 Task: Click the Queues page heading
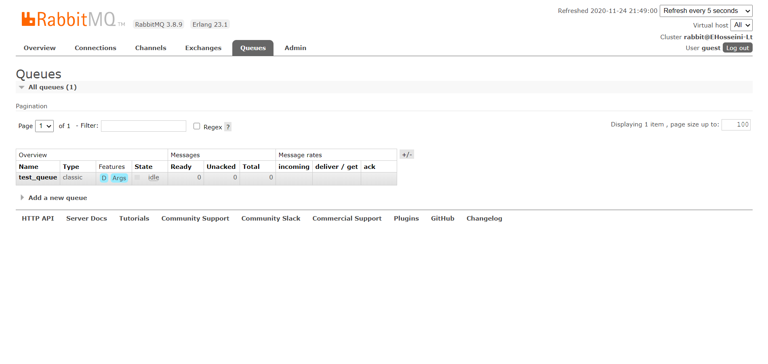pyautogui.click(x=39, y=74)
